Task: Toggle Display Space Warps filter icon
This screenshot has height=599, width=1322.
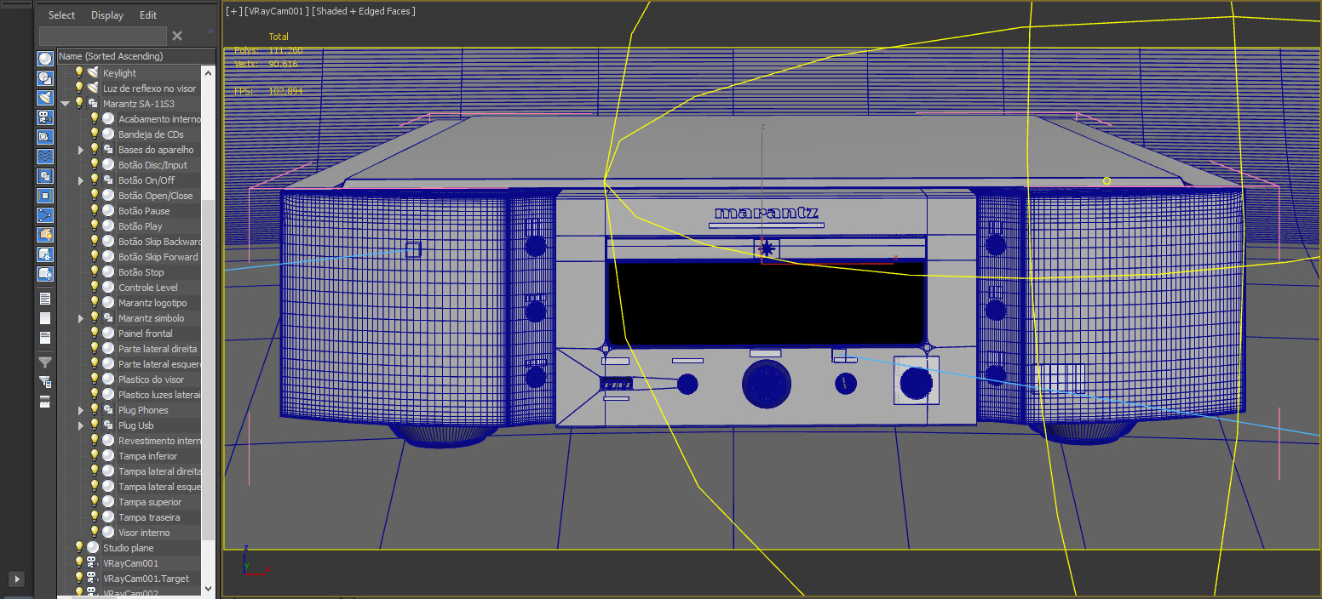Action: (x=45, y=157)
